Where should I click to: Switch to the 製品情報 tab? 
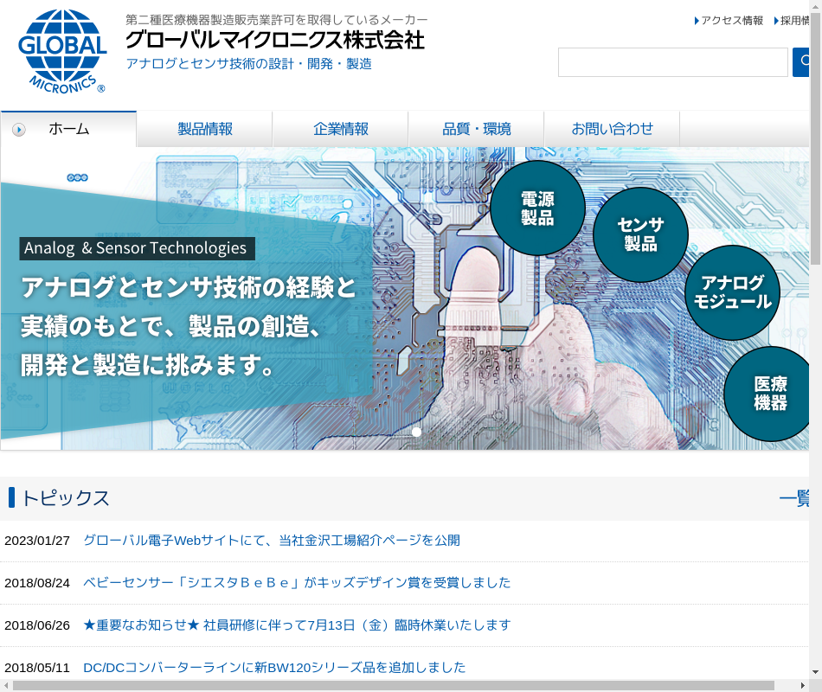click(x=205, y=129)
